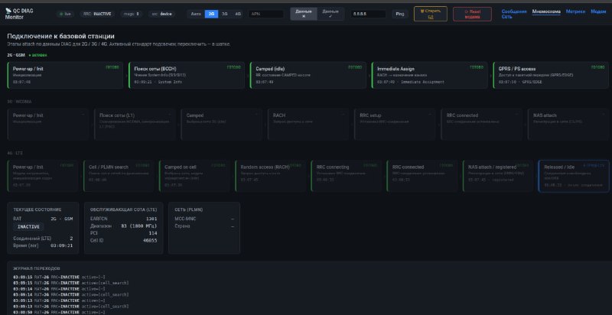Enable mobile data with Данные ✓ toggle
Viewport: 612px width, 315px height.
tap(330, 14)
